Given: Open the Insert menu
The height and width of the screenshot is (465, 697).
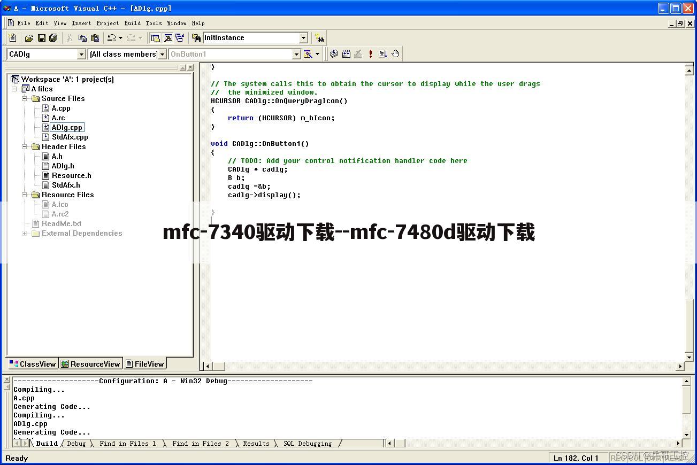Looking at the screenshot, I should [81, 23].
